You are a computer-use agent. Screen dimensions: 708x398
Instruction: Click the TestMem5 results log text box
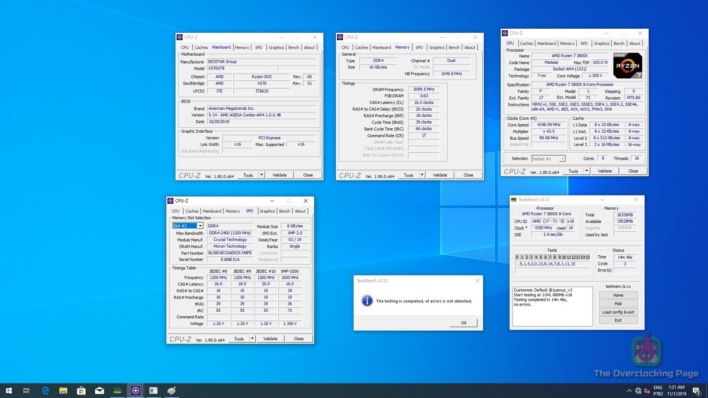552,306
